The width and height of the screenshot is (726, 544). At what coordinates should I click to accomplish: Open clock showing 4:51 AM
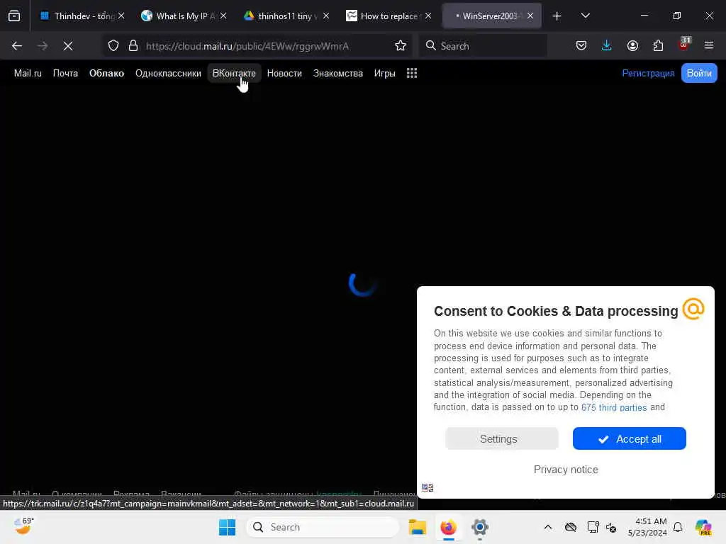[647, 527]
